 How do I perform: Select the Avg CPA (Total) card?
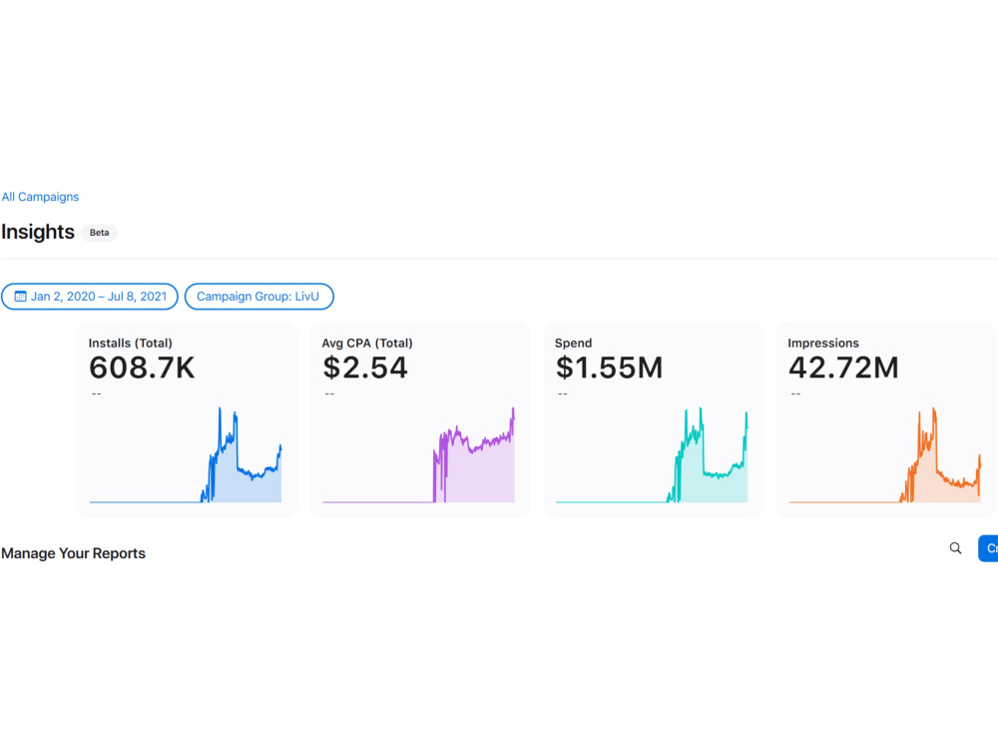pyautogui.click(x=420, y=419)
